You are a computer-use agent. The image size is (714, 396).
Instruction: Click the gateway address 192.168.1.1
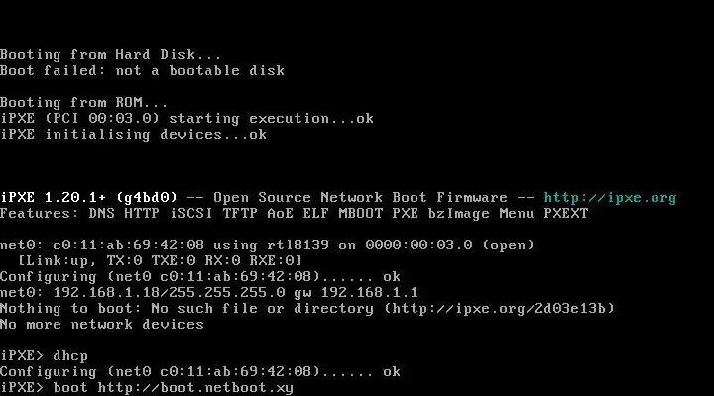(x=369, y=292)
